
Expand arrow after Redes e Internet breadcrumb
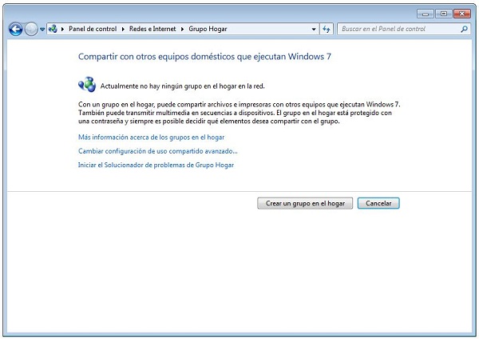coord(183,29)
